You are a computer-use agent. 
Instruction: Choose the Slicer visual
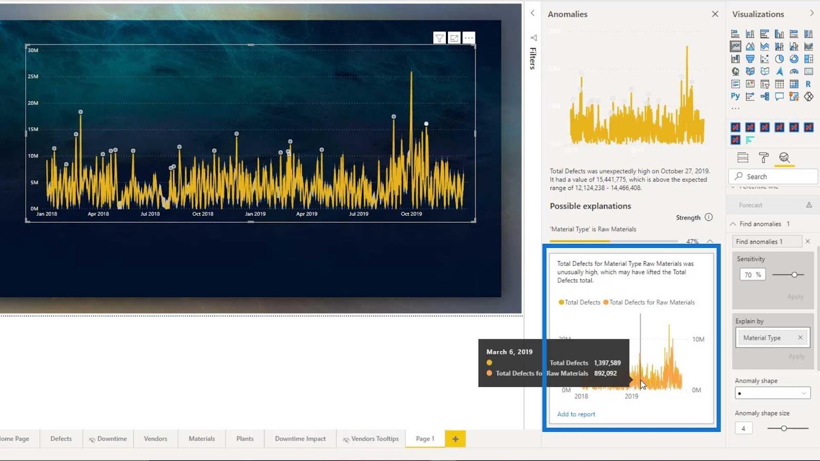(x=765, y=84)
